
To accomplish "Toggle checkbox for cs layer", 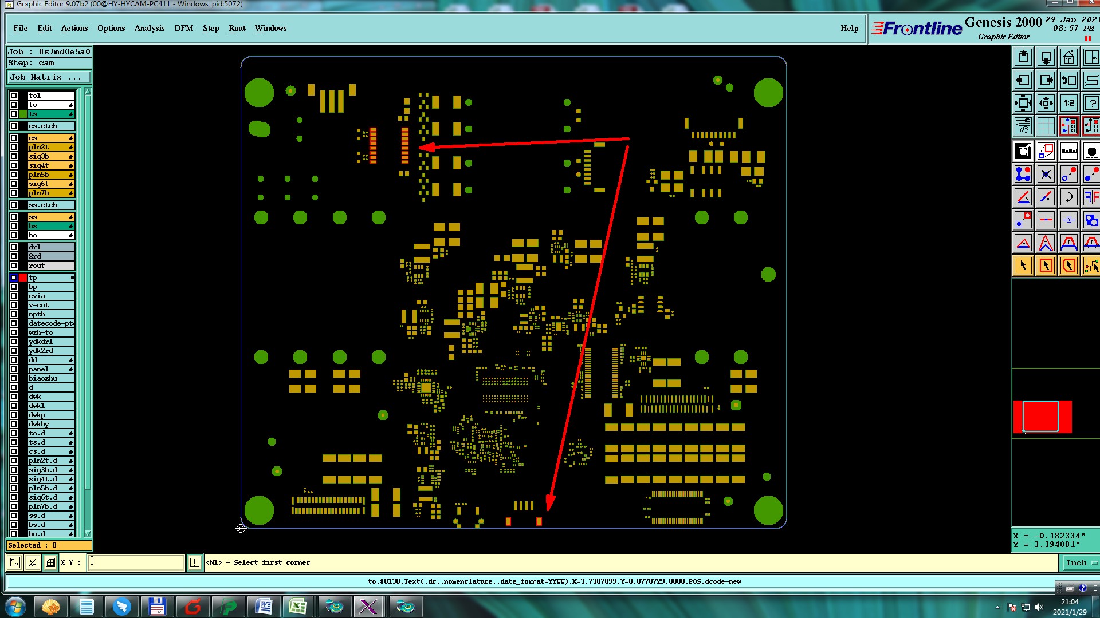I will [14, 138].
